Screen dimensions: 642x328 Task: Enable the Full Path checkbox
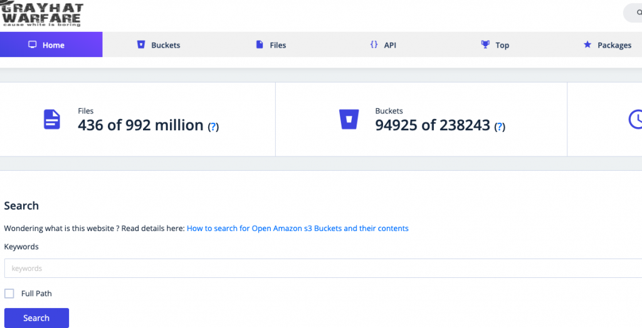point(9,293)
